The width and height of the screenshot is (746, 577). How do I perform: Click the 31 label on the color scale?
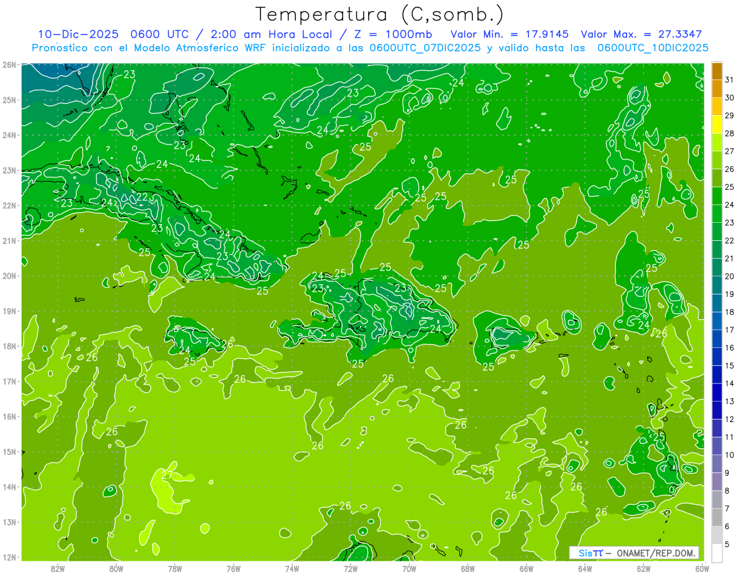tap(730, 79)
